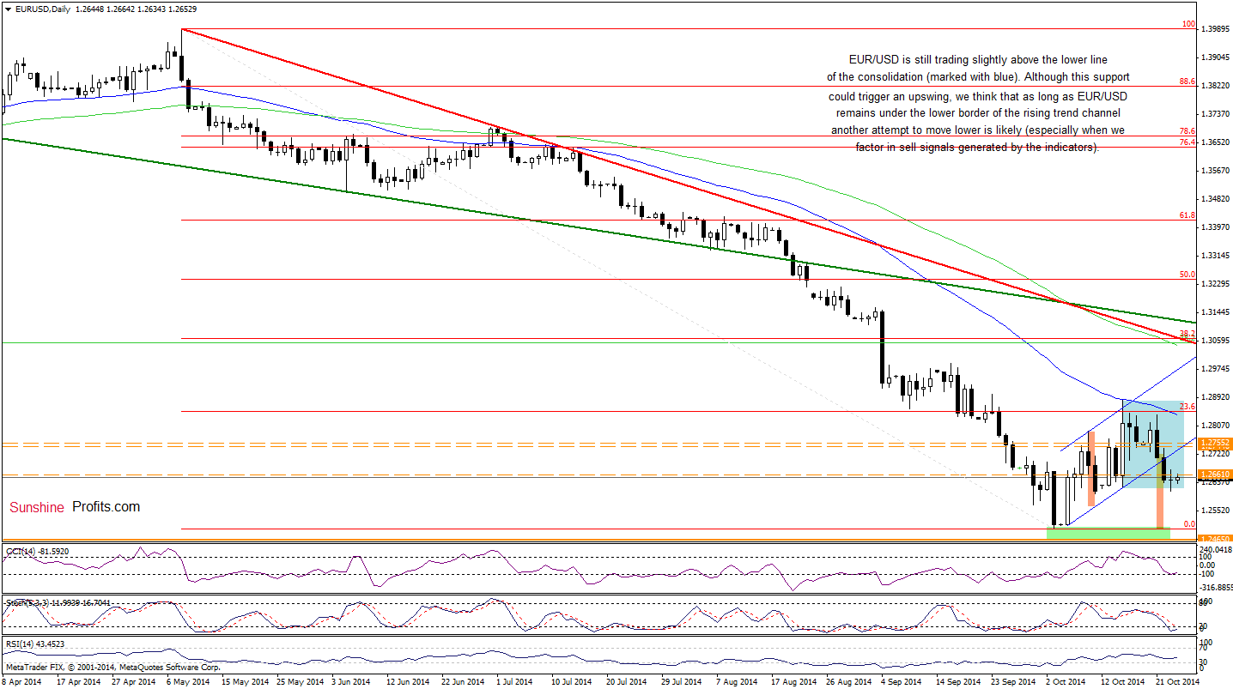
Task: Click the 14 Sep 2014 date label
Action: (957, 681)
